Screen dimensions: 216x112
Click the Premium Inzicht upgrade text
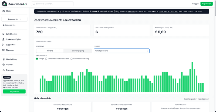[x=180, y=108]
